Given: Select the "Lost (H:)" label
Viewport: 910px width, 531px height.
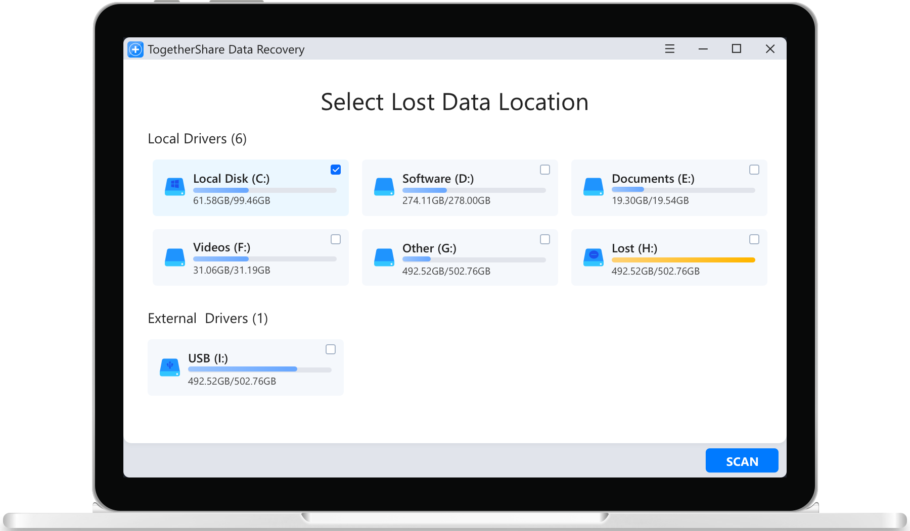Looking at the screenshot, I should (634, 248).
